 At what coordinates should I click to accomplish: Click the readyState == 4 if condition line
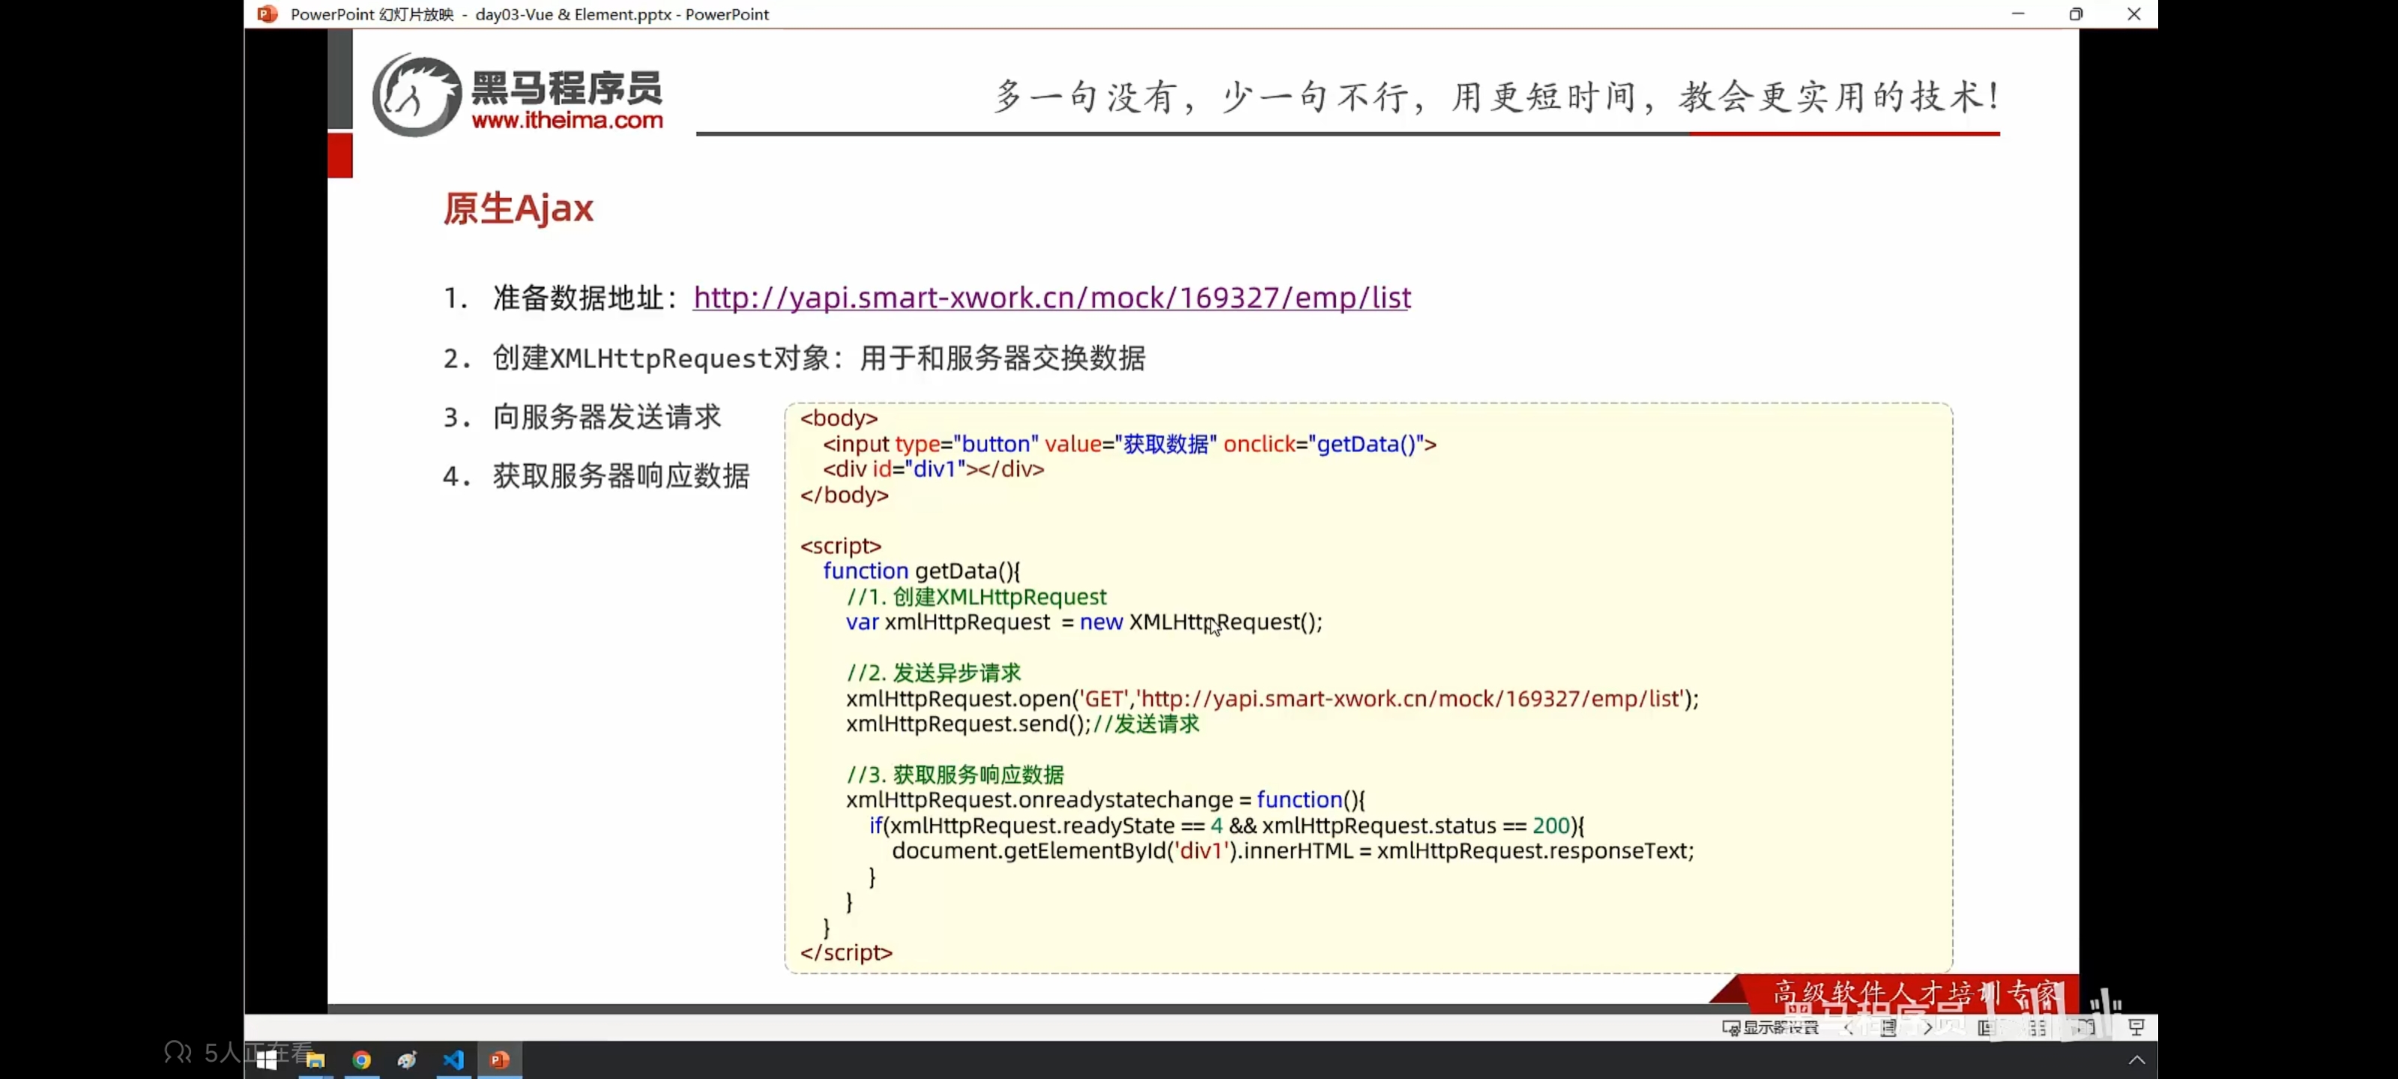click(1226, 825)
